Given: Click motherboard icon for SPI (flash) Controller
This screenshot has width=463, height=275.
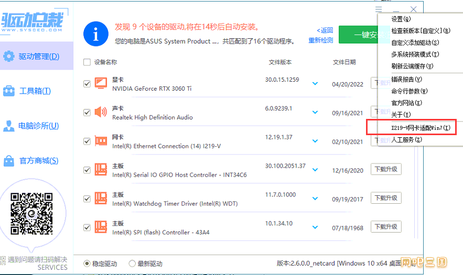Looking at the screenshot, I should [x=101, y=227].
